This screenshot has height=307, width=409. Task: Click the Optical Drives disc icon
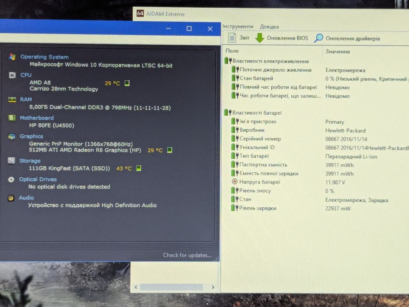tap(11, 180)
